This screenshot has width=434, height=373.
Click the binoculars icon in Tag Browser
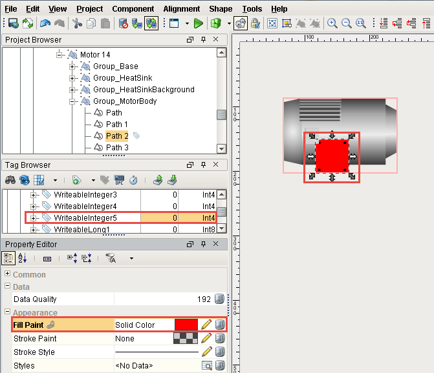pyautogui.click(x=10, y=180)
